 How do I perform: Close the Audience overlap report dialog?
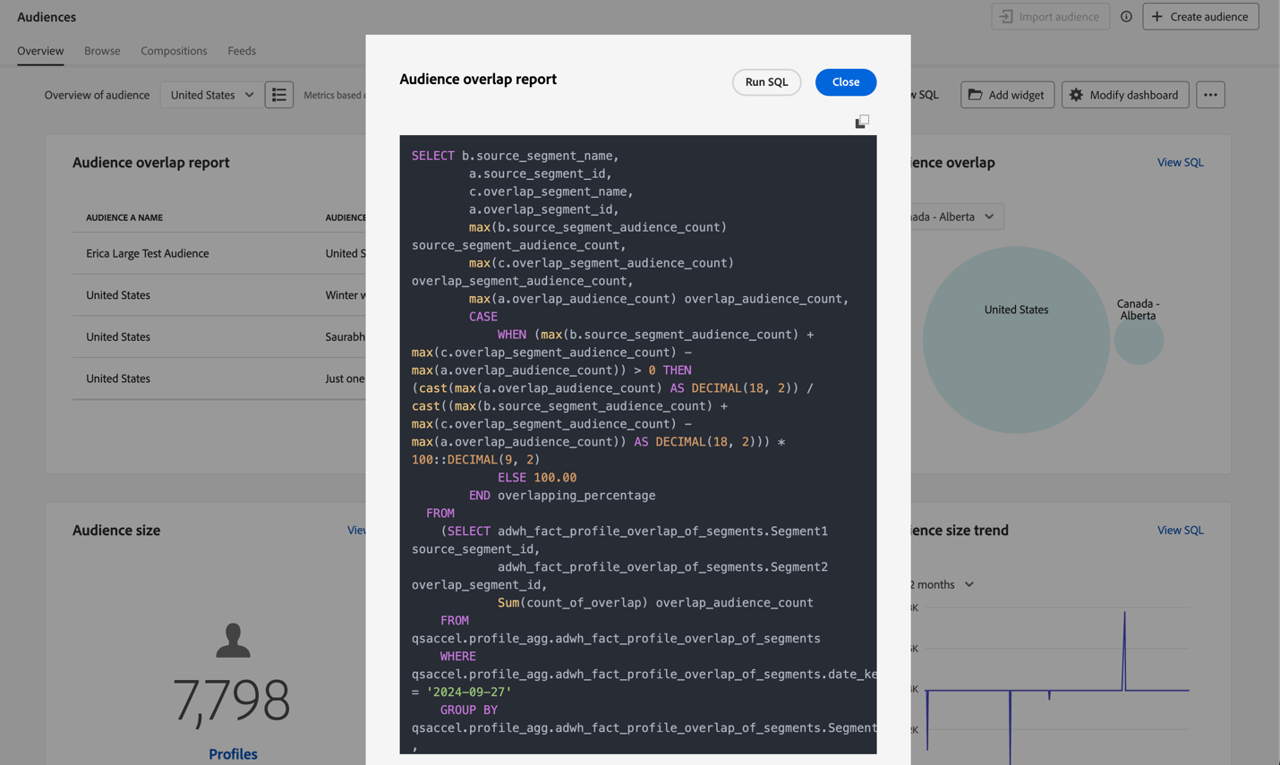(845, 81)
